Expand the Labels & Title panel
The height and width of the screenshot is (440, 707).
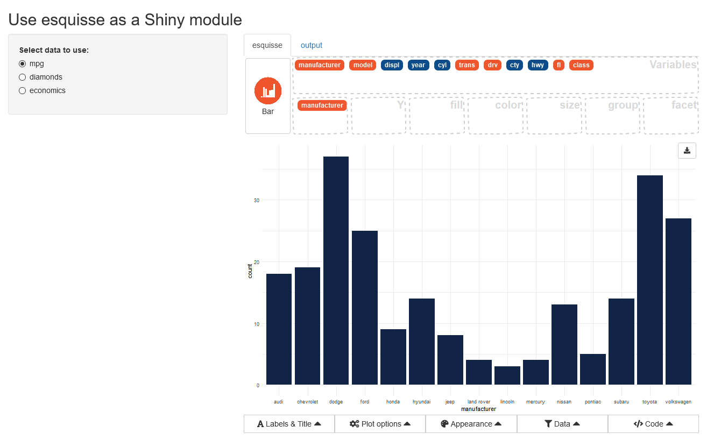click(289, 424)
